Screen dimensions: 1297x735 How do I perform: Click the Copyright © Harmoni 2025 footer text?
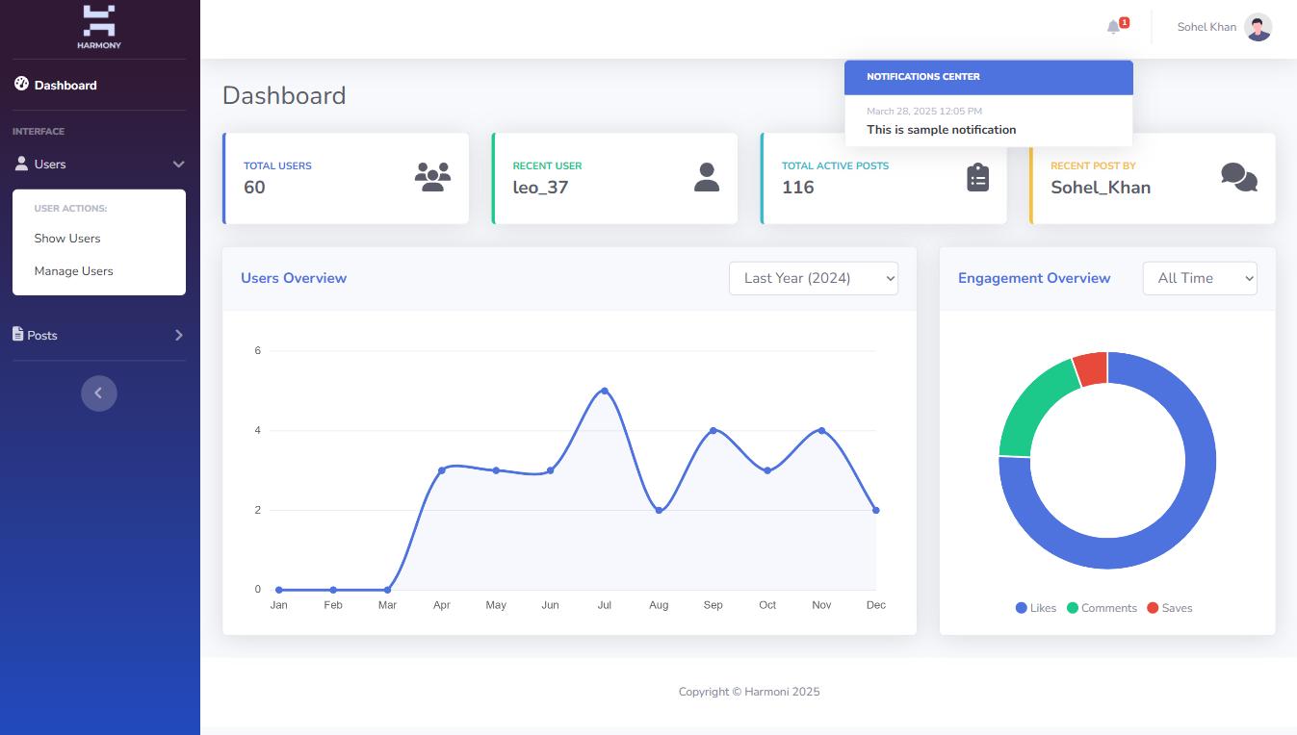pos(749,692)
